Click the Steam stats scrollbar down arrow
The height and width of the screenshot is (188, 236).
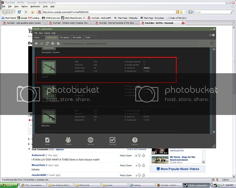214,132
